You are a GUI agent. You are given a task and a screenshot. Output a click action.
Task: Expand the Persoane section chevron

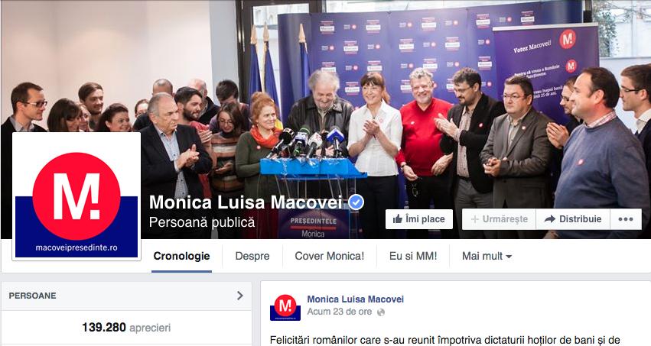point(240,296)
